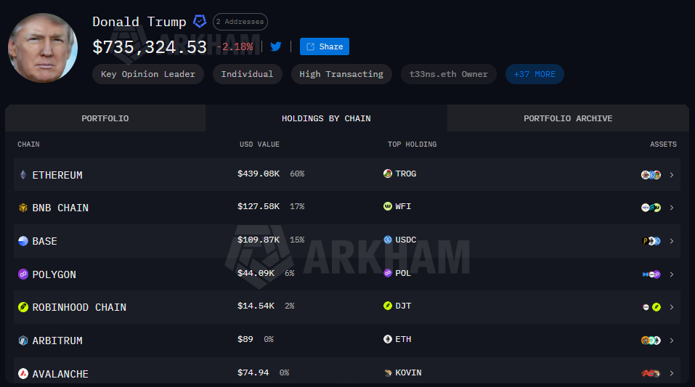This screenshot has height=387, width=695.
Task: Click the Individual tag
Action: click(x=248, y=74)
